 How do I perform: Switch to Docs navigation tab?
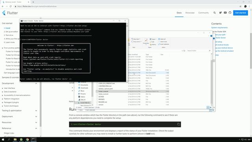click(179, 13)
